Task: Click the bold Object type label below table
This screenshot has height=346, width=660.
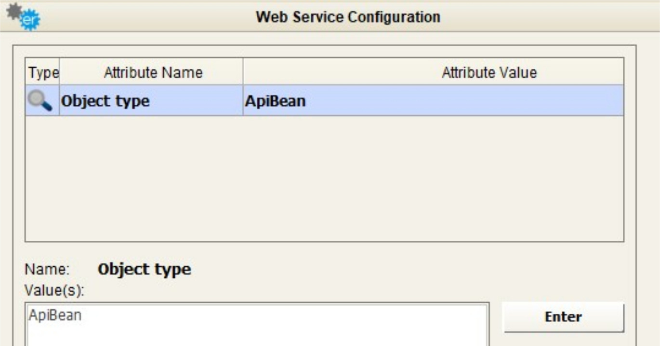Action: 144,270
